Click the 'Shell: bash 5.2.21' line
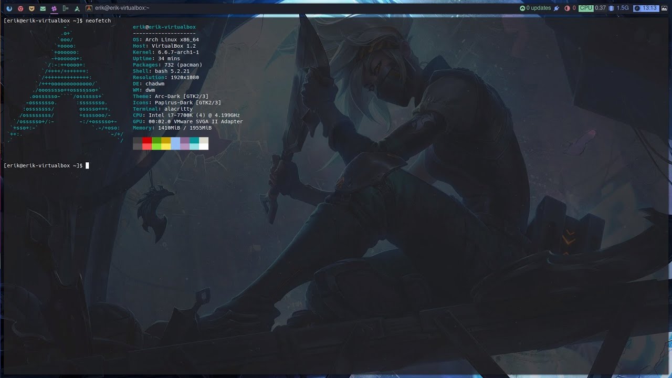The height and width of the screenshot is (378, 672). tap(161, 71)
